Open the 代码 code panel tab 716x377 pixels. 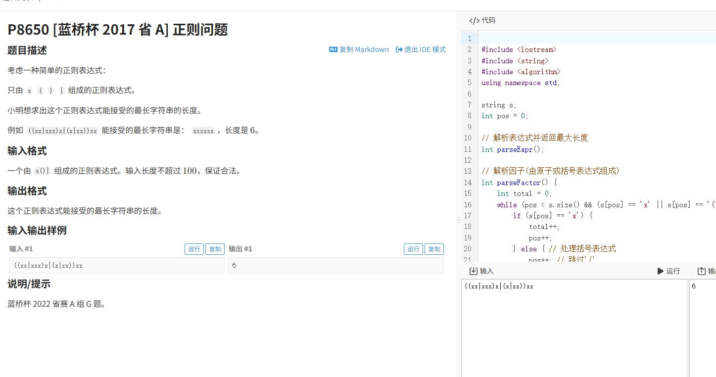pyautogui.click(x=482, y=20)
